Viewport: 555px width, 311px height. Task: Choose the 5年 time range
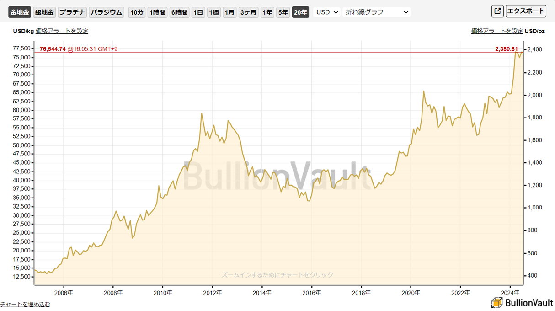[x=283, y=12]
